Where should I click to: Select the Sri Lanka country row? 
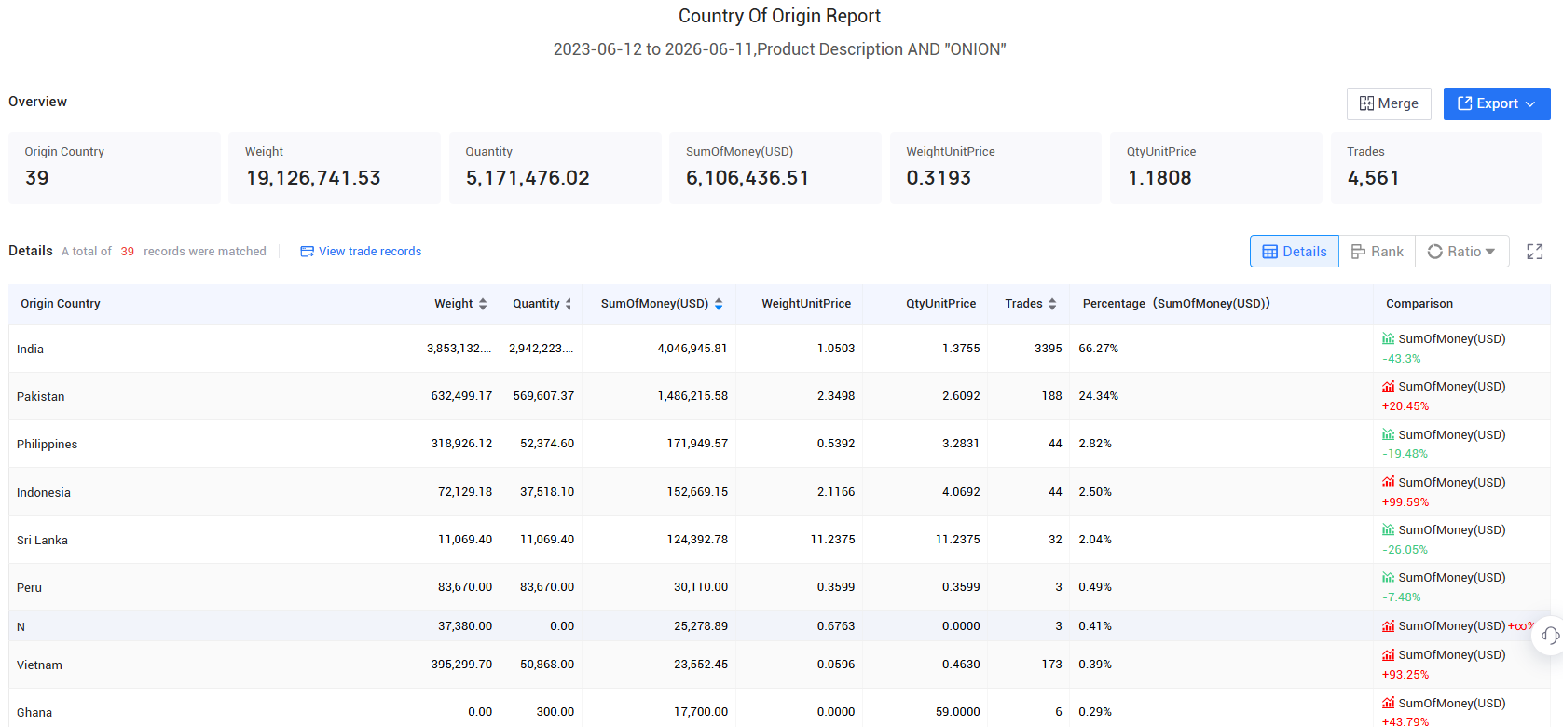[779, 540]
